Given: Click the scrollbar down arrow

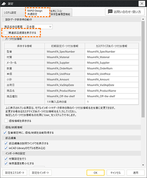Looking at the screenshot, I should (x=143, y=165).
